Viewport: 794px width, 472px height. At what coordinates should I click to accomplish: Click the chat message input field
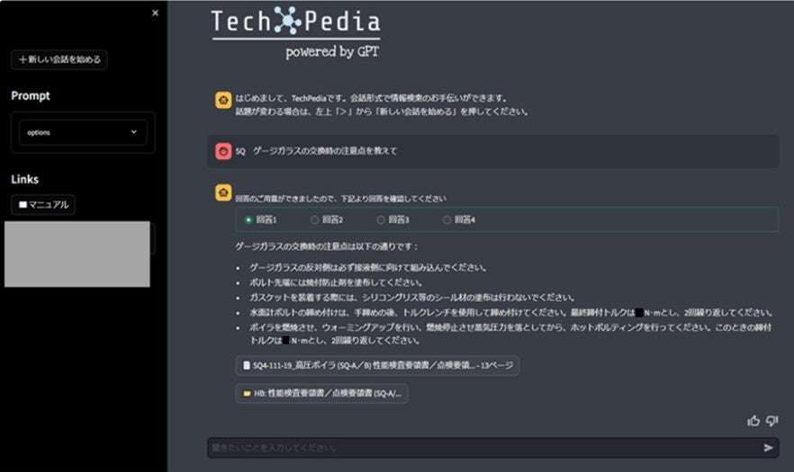click(x=482, y=447)
